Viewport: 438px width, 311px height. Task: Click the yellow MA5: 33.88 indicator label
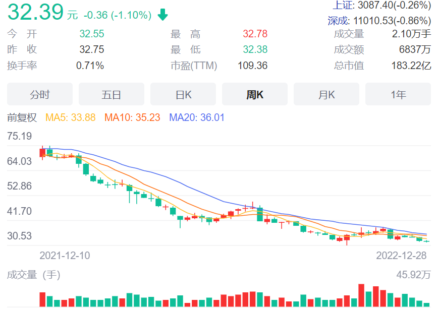click(x=71, y=118)
